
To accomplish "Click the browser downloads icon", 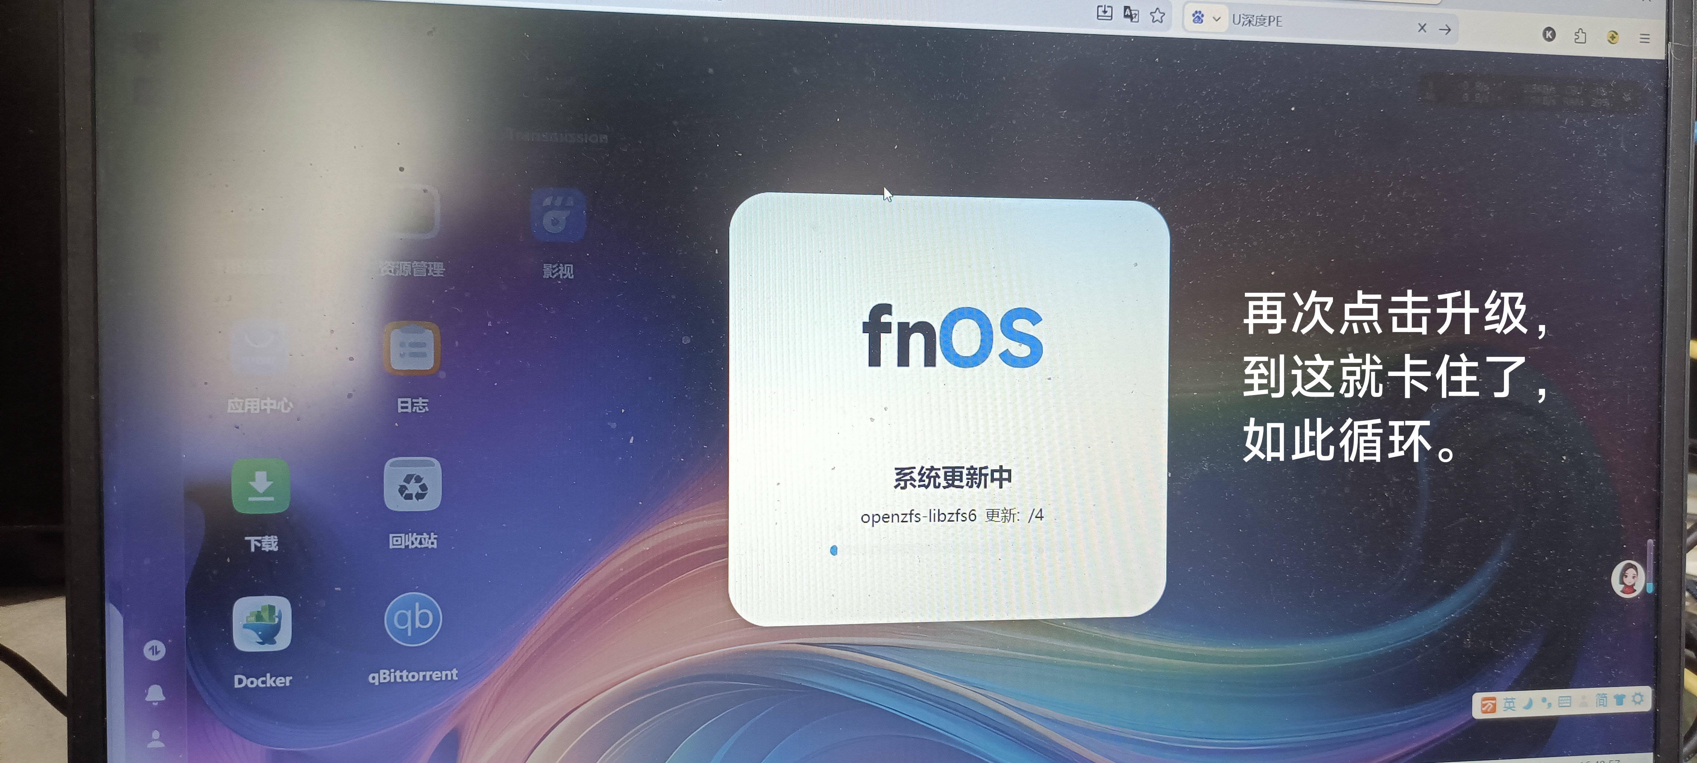I will 1105,12.
